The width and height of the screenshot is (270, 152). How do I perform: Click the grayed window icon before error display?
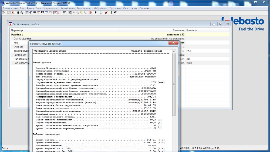point(50,12)
